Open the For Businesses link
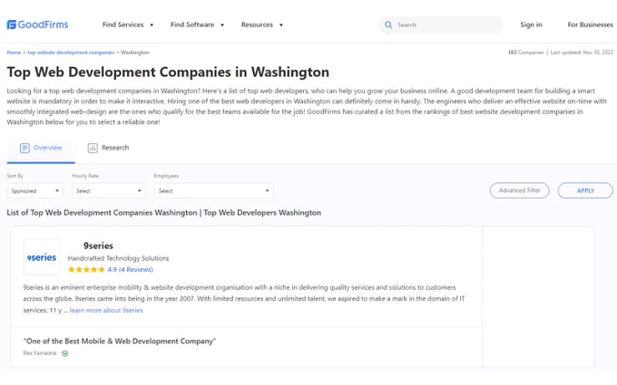 coord(591,24)
